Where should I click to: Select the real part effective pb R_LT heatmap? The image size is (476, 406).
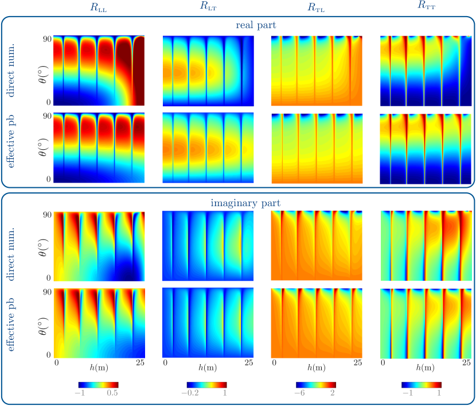208,148
